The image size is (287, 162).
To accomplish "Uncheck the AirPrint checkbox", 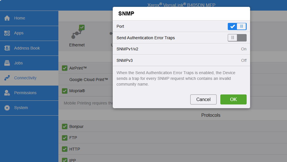I will [x=65, y=68].
